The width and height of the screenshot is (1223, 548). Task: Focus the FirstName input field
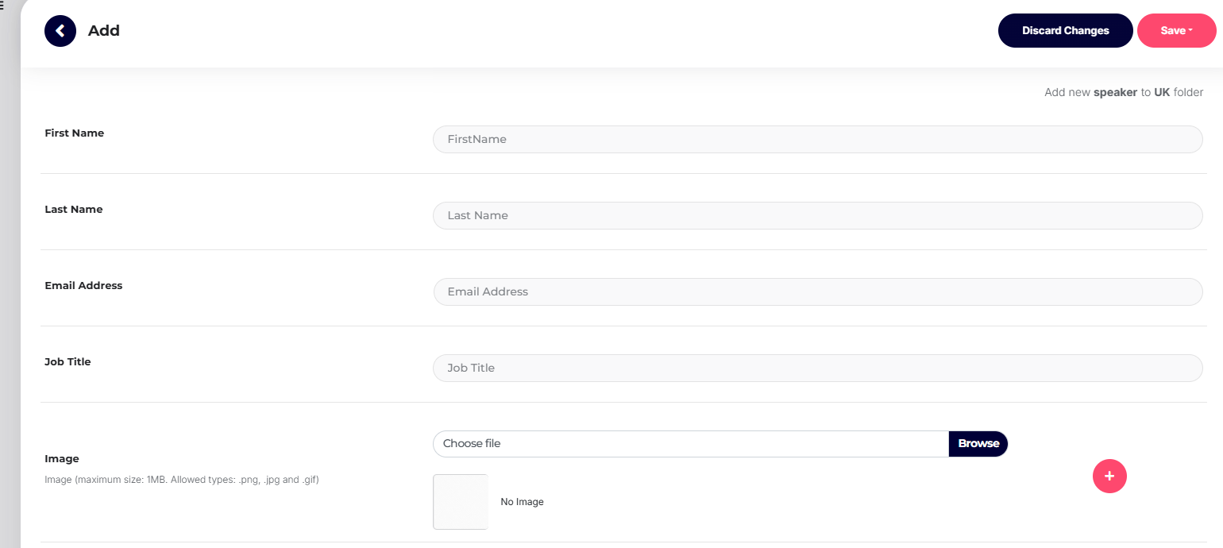[x=818, y=139]
